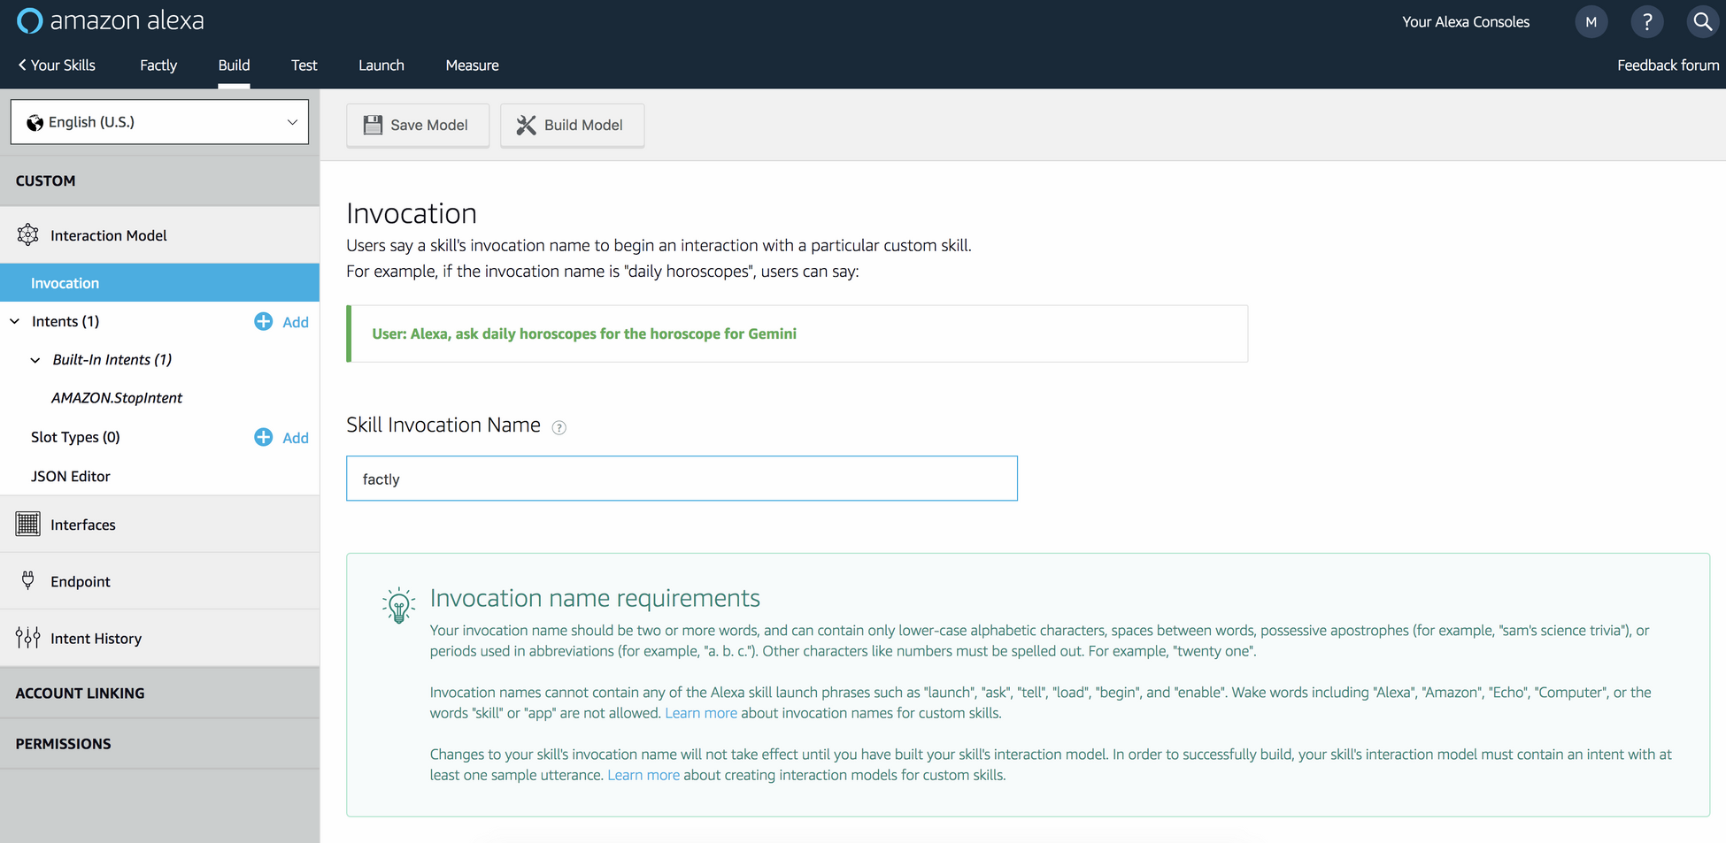This screenshot has height=843, width=1726.
Task: Switch to the Build tab
Action: pyautogui.click(x=234, y=65)
